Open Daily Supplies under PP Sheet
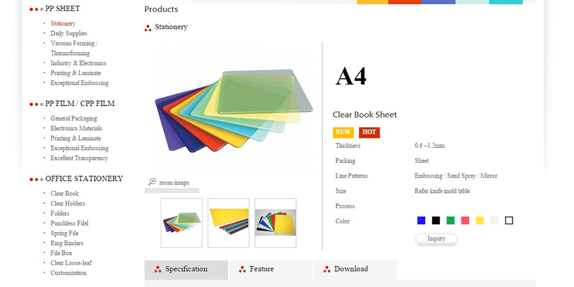574x287 pixels. tap(69, 33)
